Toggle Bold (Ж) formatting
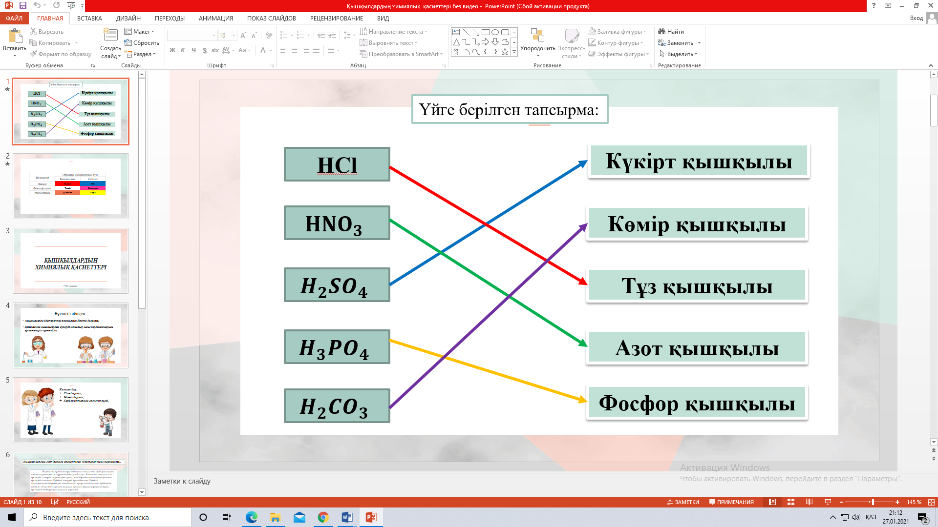 click(x=172, y=50)
